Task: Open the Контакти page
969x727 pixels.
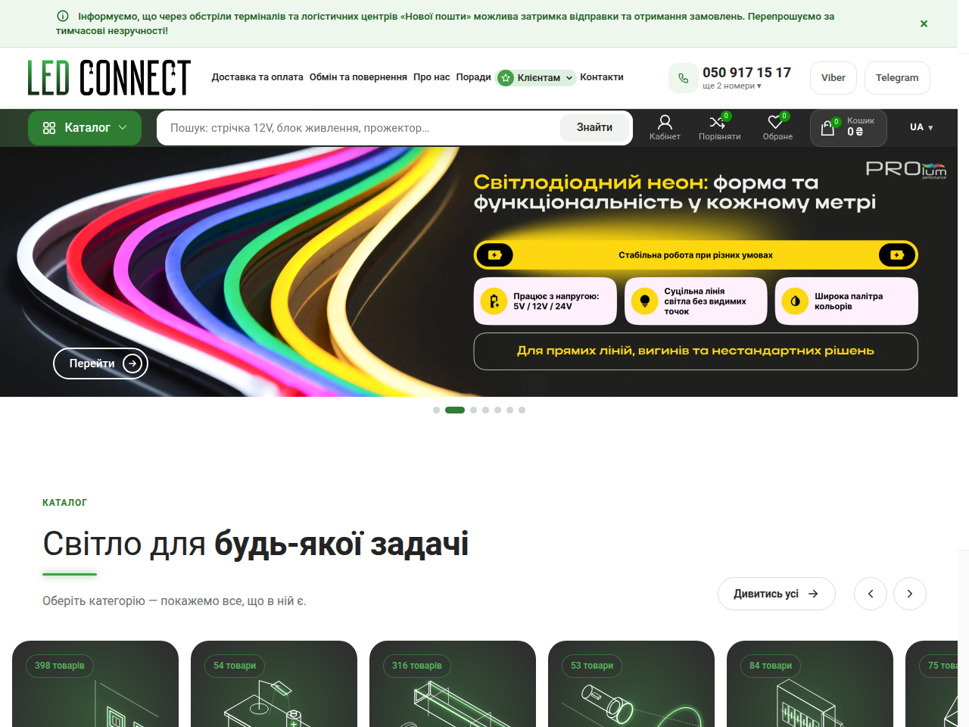Action: 602,77
